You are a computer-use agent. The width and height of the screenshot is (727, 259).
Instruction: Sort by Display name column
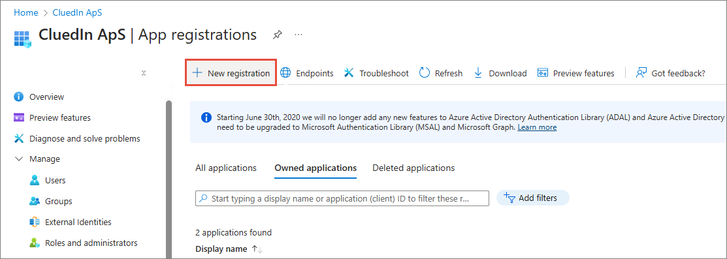[x=221, y=249]
